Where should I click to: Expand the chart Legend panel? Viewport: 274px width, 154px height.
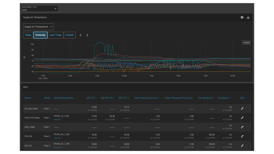coord(246,42)
